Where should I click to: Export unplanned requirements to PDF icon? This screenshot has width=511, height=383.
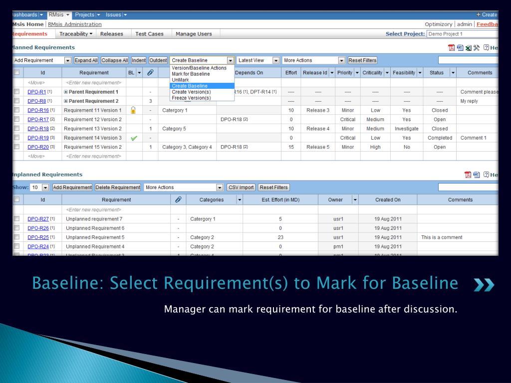click(x=468, y=175)
